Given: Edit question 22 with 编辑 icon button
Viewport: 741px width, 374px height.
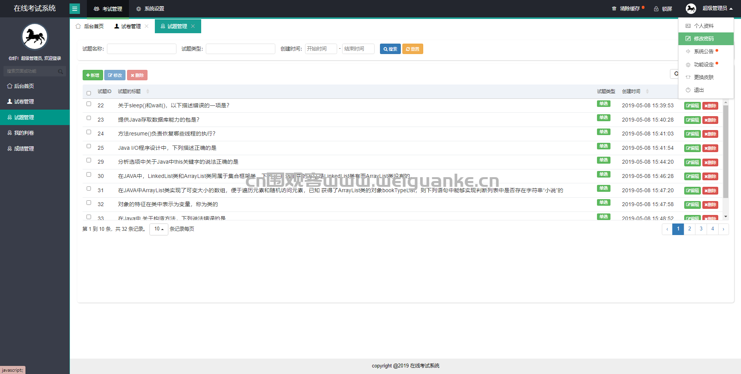Looking at the screenshot, I should click(692, 106).
